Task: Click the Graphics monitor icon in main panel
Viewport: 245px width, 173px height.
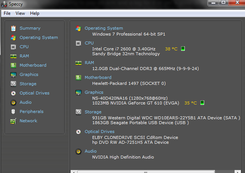Action: click(x=78, y=93)
